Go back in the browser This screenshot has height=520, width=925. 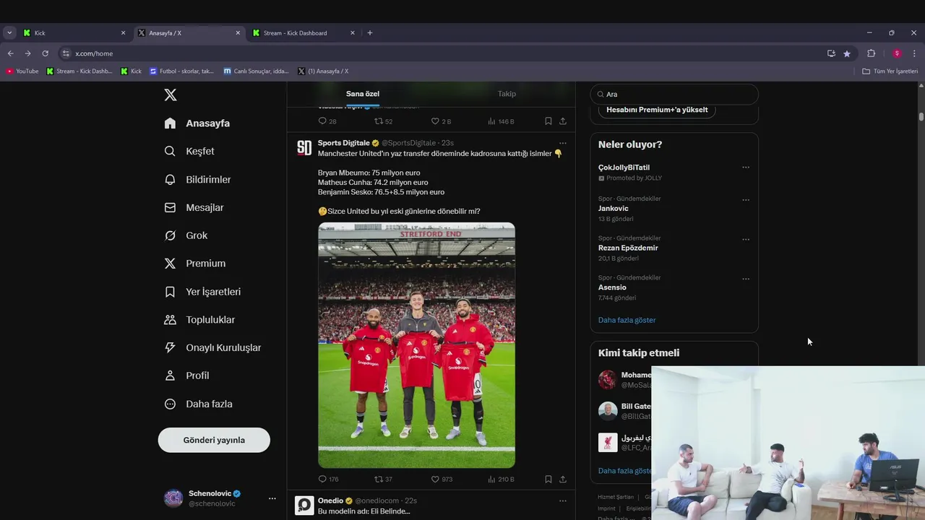(x=10, y=53)
